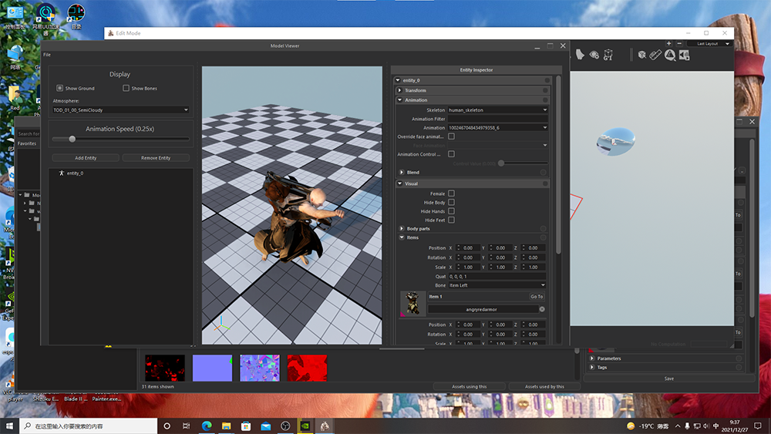Open the File menu in Model Viewer

pyautogui.click(x=47, y=55)
